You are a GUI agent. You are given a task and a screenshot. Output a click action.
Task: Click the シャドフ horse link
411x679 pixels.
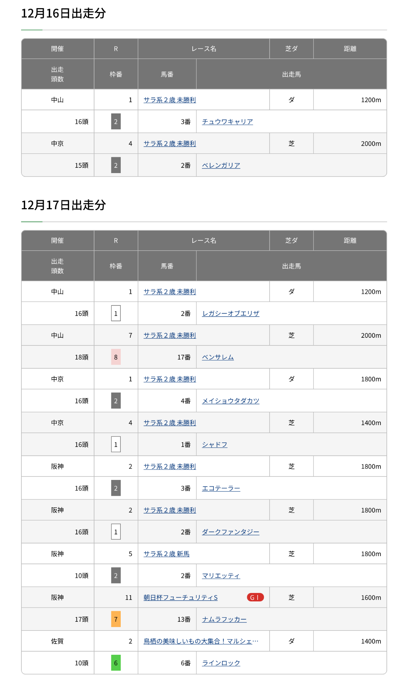pos(215,444)
